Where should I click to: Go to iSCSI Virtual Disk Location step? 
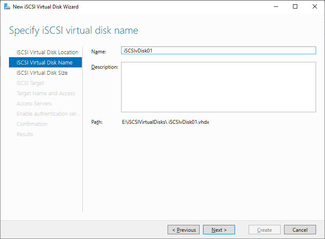pos(47,52)
